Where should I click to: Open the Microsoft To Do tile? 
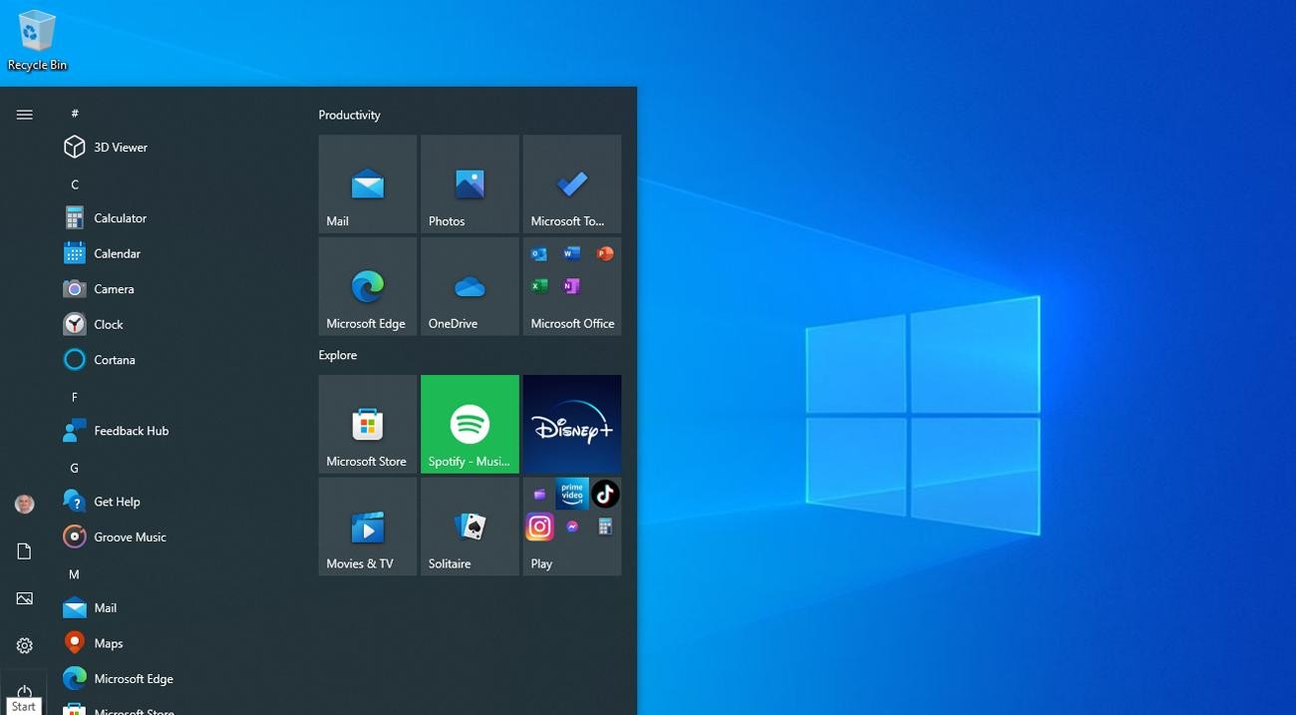(x=572, y=184)
